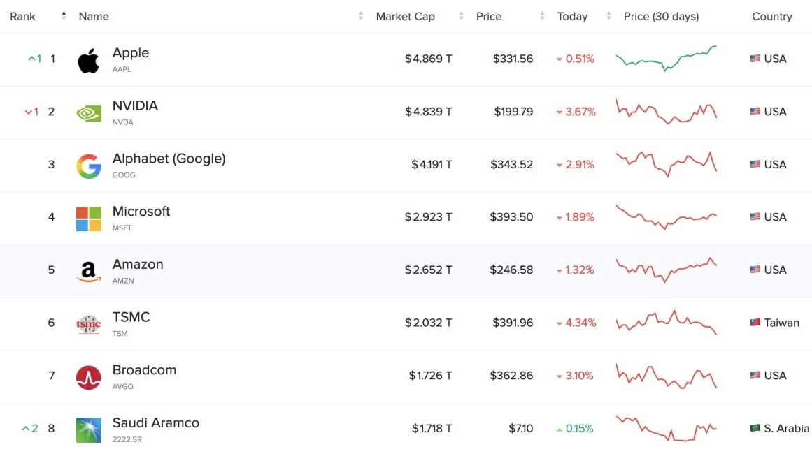Open the Saudi Aramco company link

[x=156, y=423]
